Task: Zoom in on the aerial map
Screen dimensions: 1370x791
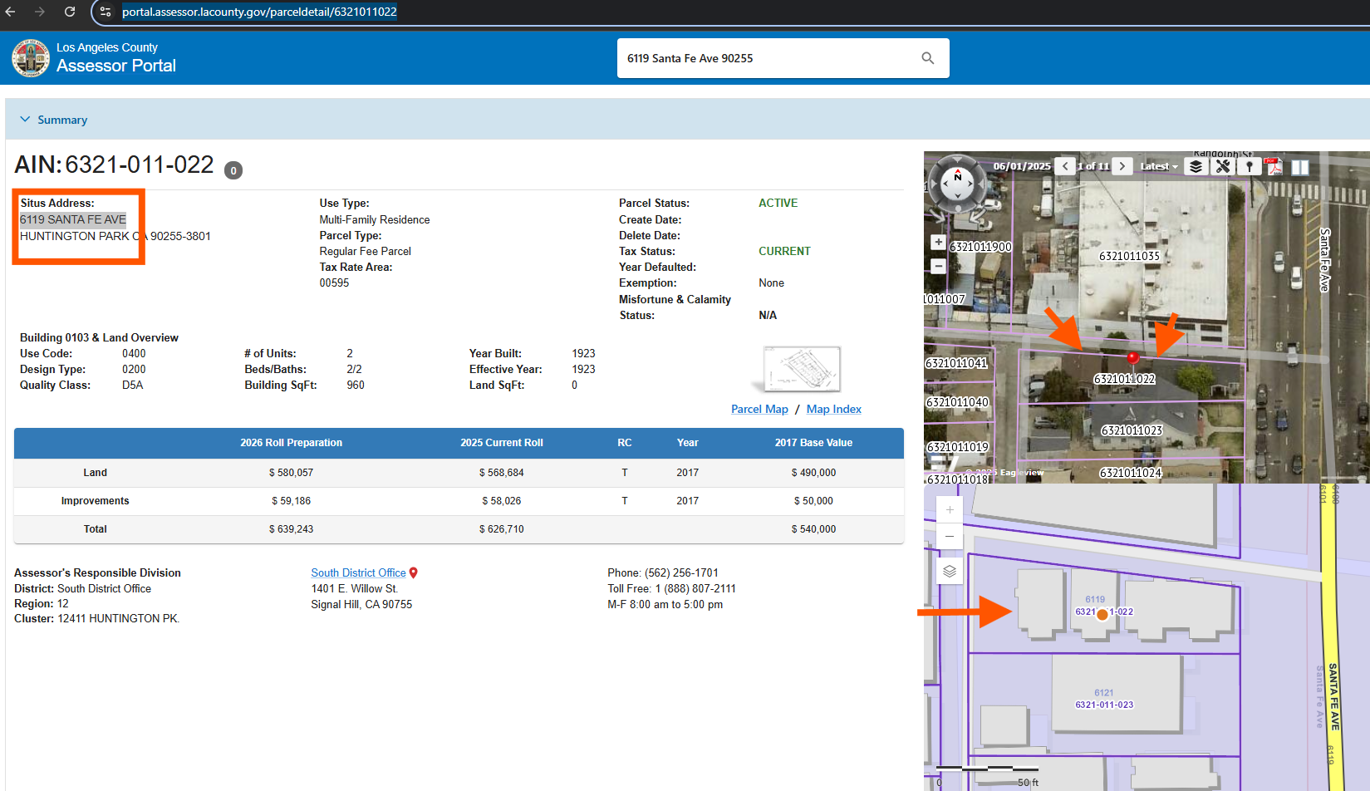Action: [x=938, y=242]
